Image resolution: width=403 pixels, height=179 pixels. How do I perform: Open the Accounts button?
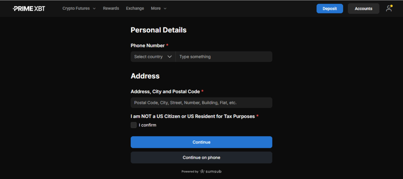point(363,9)
